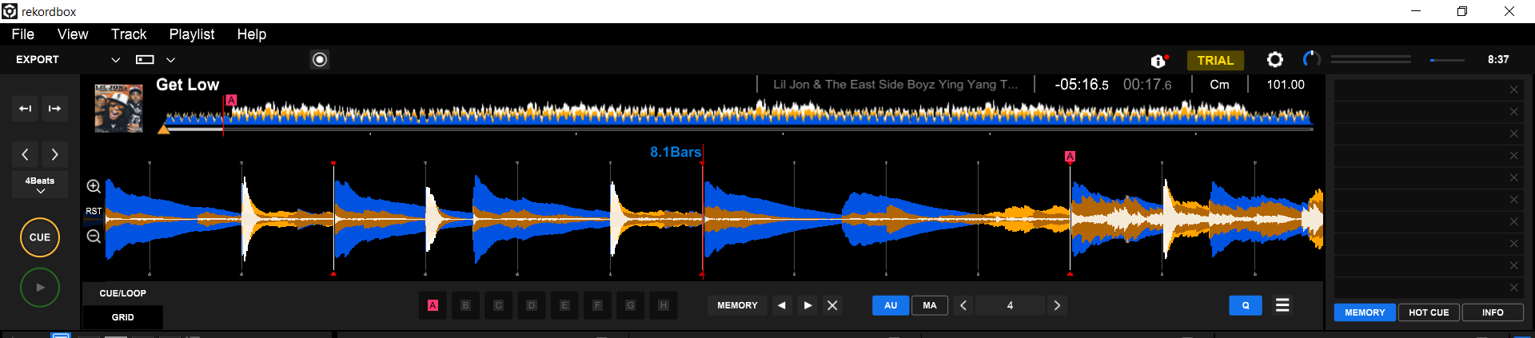The image size is (1535, 338).
Task: Switch to MA manual loop mode
Action: [930, 305]
